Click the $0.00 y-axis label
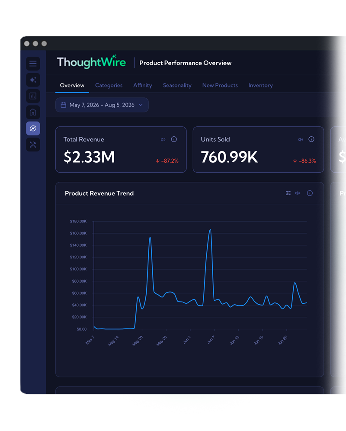Viewport: 346px width, 431px height. (x=82, y=329)
